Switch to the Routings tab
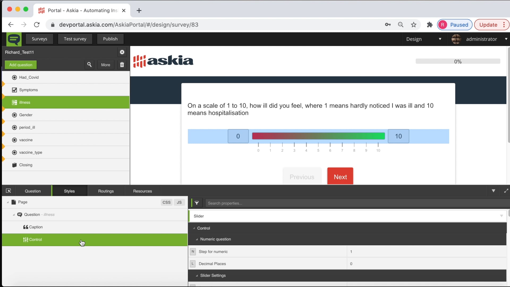The width and height of the screenshot is (510, 287). tap(106, 191)
